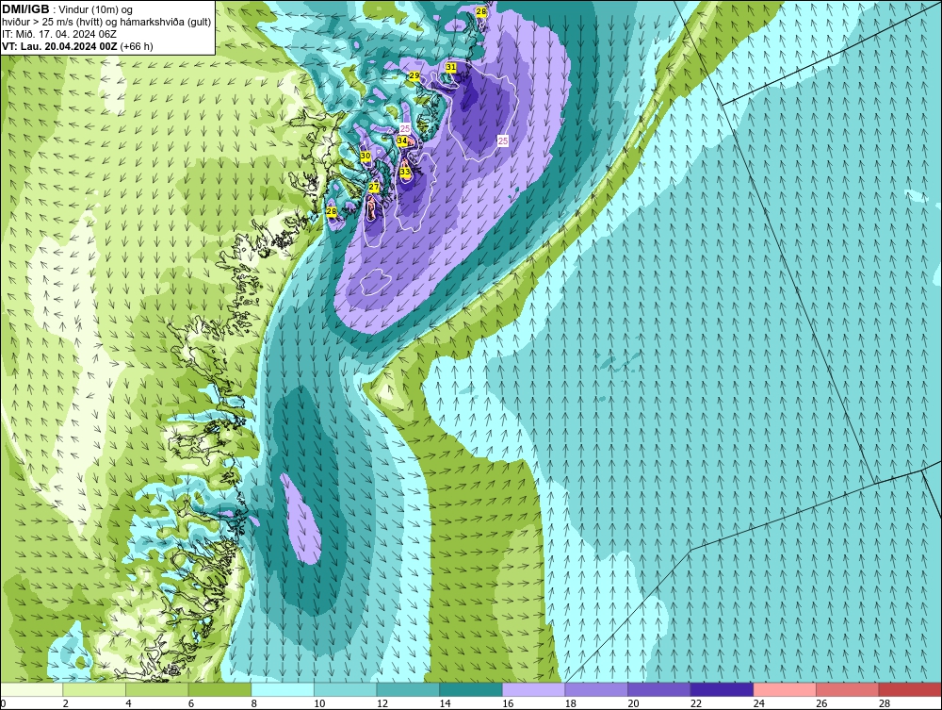Click the yellow 31 gust label
Screen dimensions: 942x710
451,67
